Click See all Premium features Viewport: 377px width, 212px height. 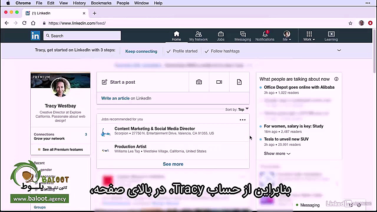pyautogui.click(x=62, y=149)
